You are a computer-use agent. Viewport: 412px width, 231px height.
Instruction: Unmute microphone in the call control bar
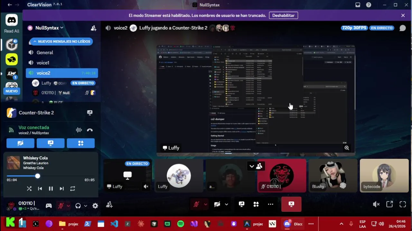tap(196, 204)
